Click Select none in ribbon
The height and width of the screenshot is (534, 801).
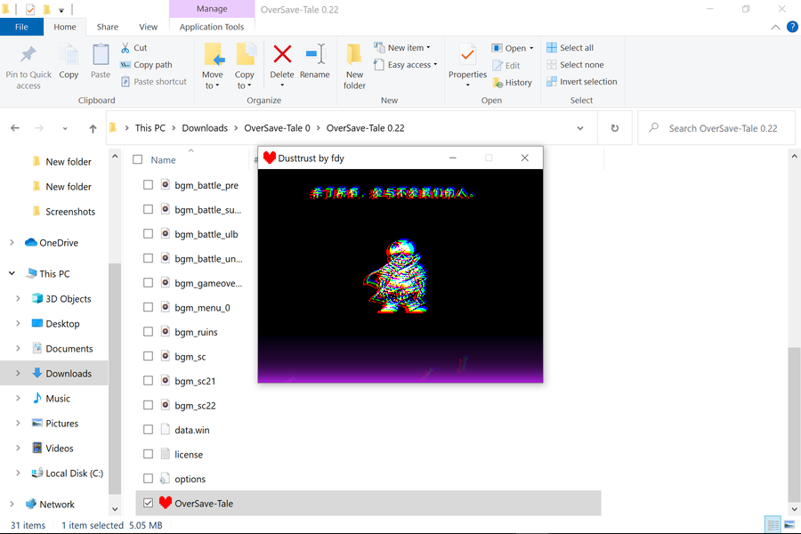pyautogui.click(x=575, y=65)
